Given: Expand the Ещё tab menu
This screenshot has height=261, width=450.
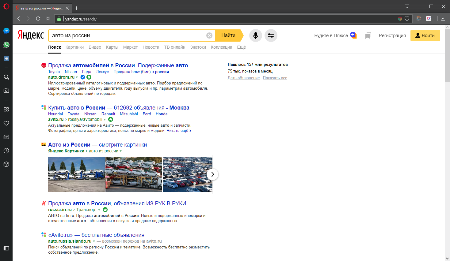Looking at the screenshot, I should 242,47.
